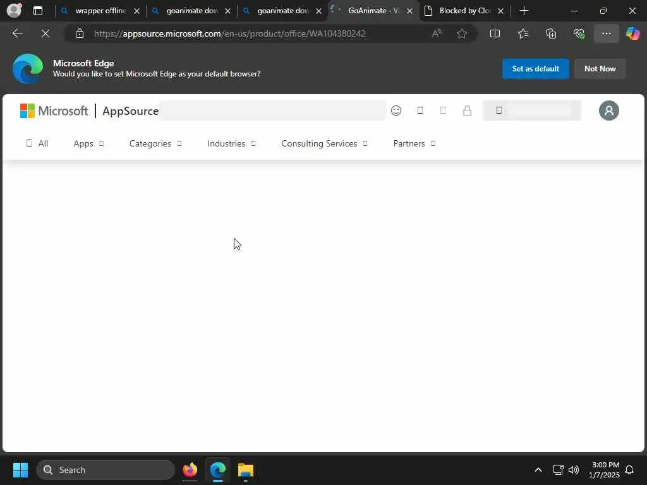
Task: Open a new tab with the plus button
Action: pyautogui.click(x=524, y=11)
